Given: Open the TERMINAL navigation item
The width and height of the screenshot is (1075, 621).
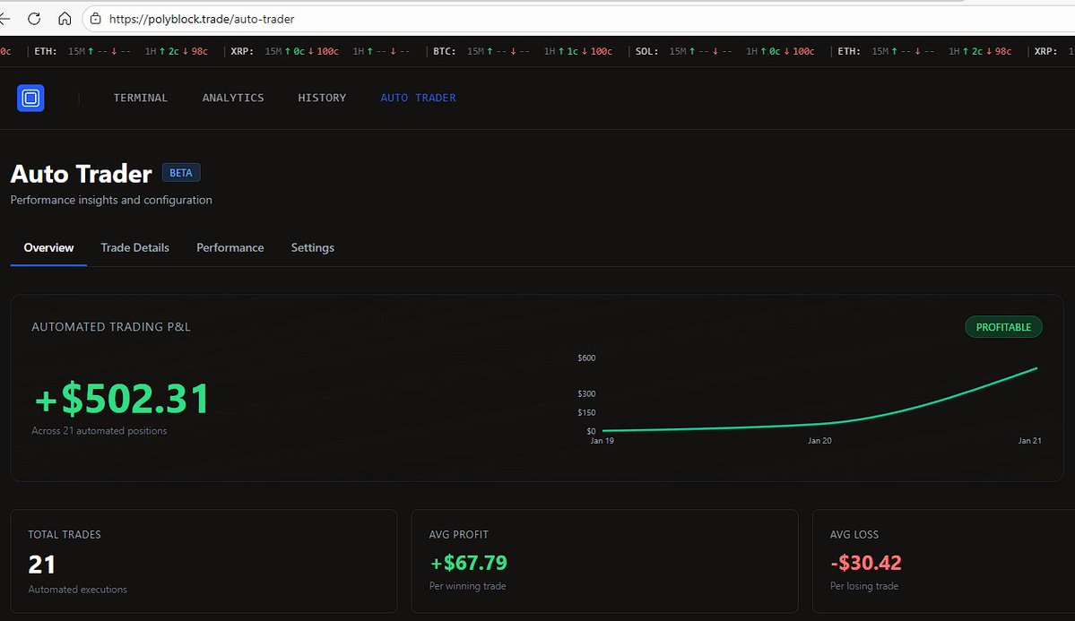Looking at the screenshot, I should [140, 98].
